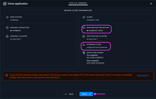Click the warning triangle icon in banner
This screenshot has height=99, width=156.
pyautogui.click(x=7, y=75)
